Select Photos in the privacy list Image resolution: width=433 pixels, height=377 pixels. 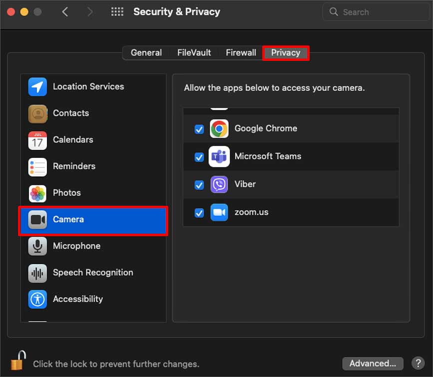tap(93, 193)
